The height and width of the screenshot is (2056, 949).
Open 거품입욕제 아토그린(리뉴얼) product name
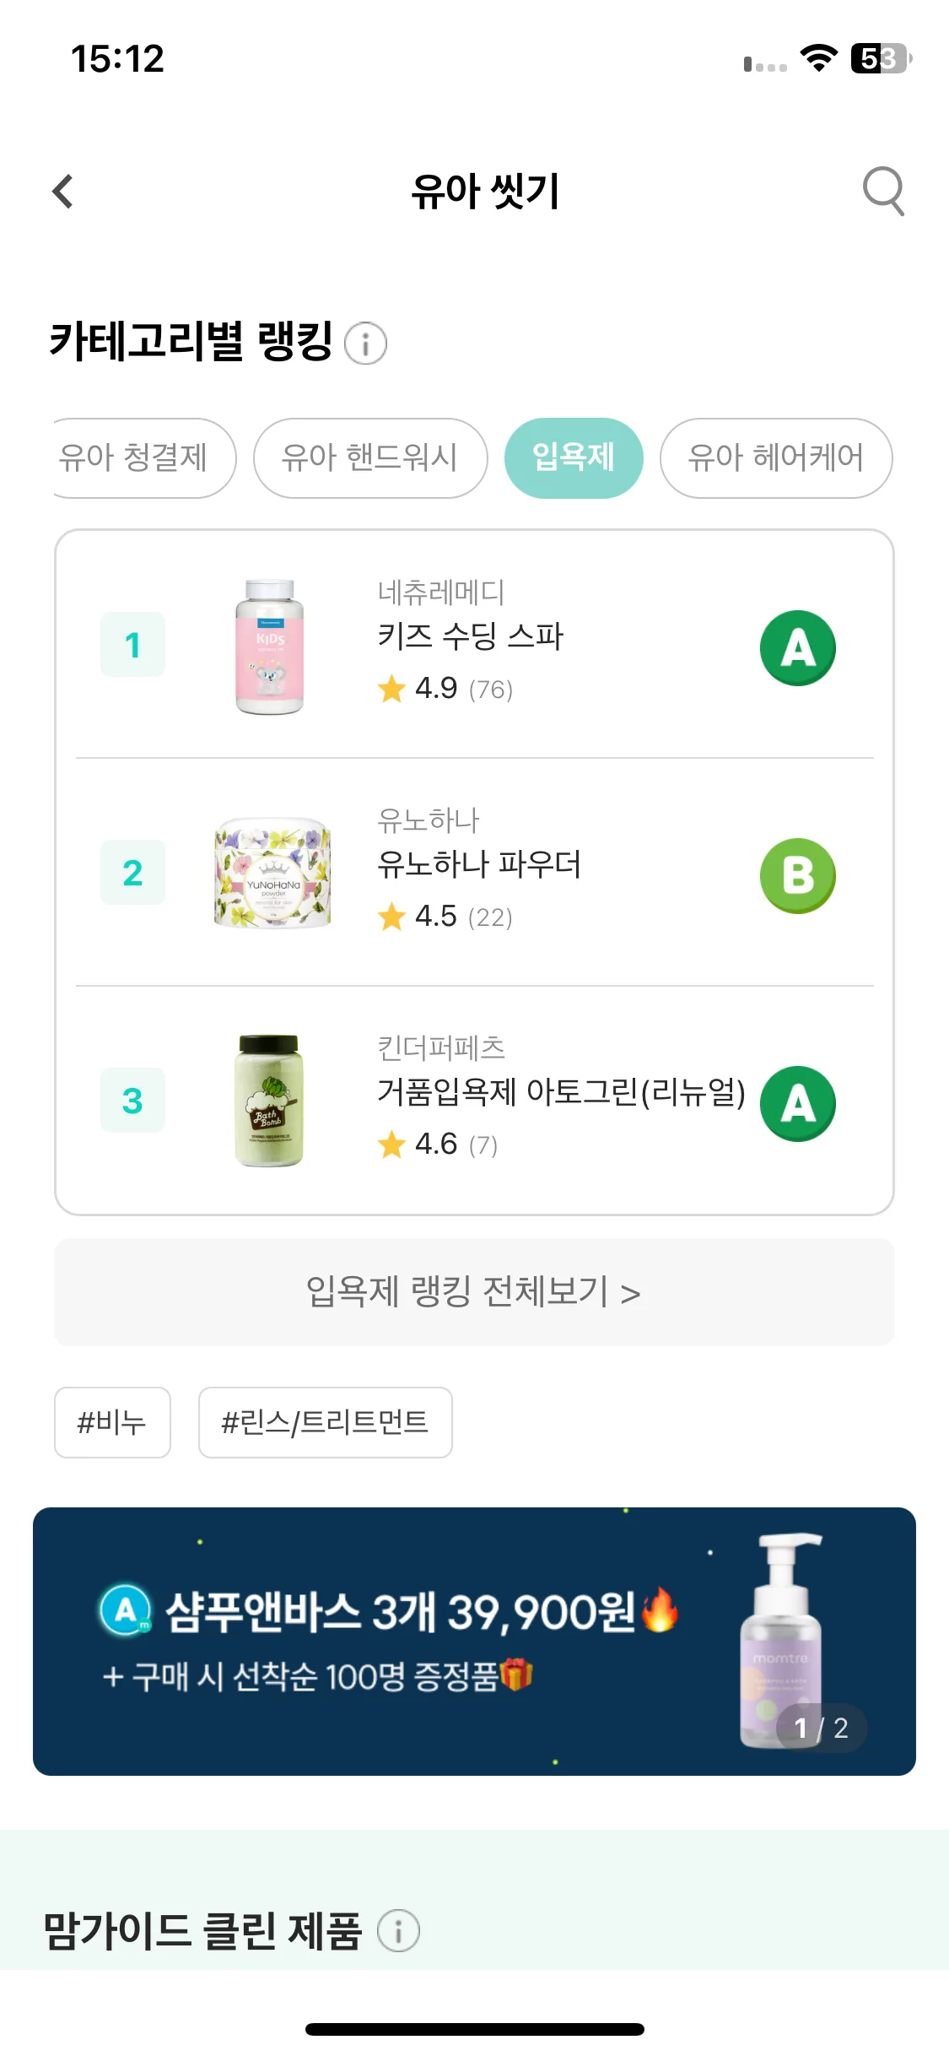click(561, 1092)
